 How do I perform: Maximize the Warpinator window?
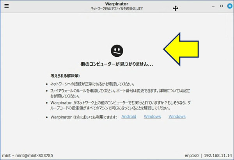coord(222,6)
